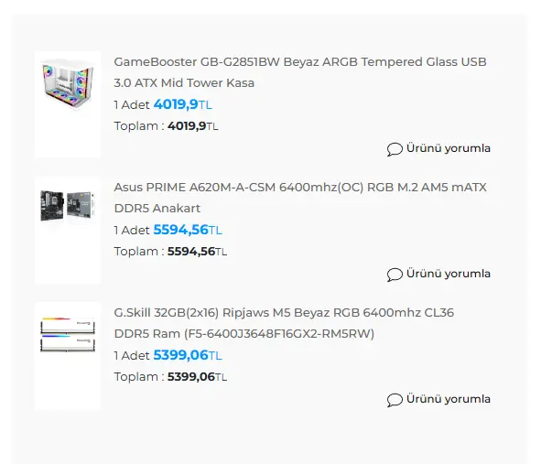Click Toplam 4019,9TL total for the case
The height and width of the screenshot is (464, 552).
coord(167,126)
